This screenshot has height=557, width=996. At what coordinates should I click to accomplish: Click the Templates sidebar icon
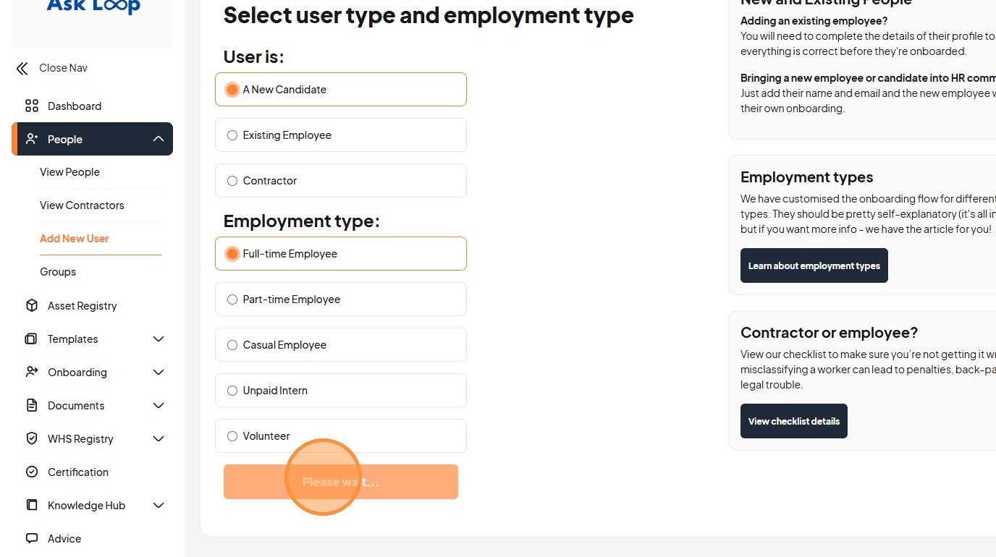click(x=31, y=339)
